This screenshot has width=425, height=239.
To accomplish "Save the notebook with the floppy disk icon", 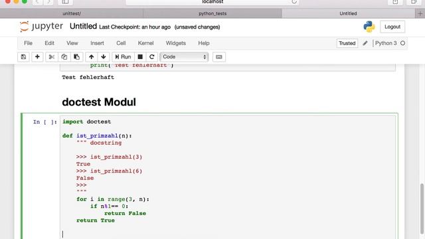I will tap(23, 57).
